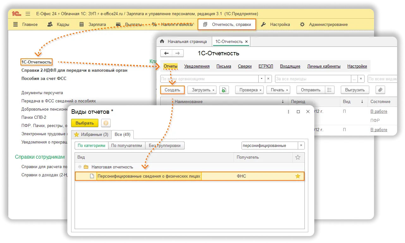Open Главное section
This screenshot has height=243, width=405.
coord(25,24)
